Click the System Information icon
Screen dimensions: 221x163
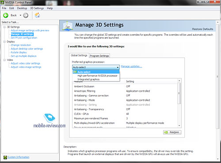[x=5, y=157]
